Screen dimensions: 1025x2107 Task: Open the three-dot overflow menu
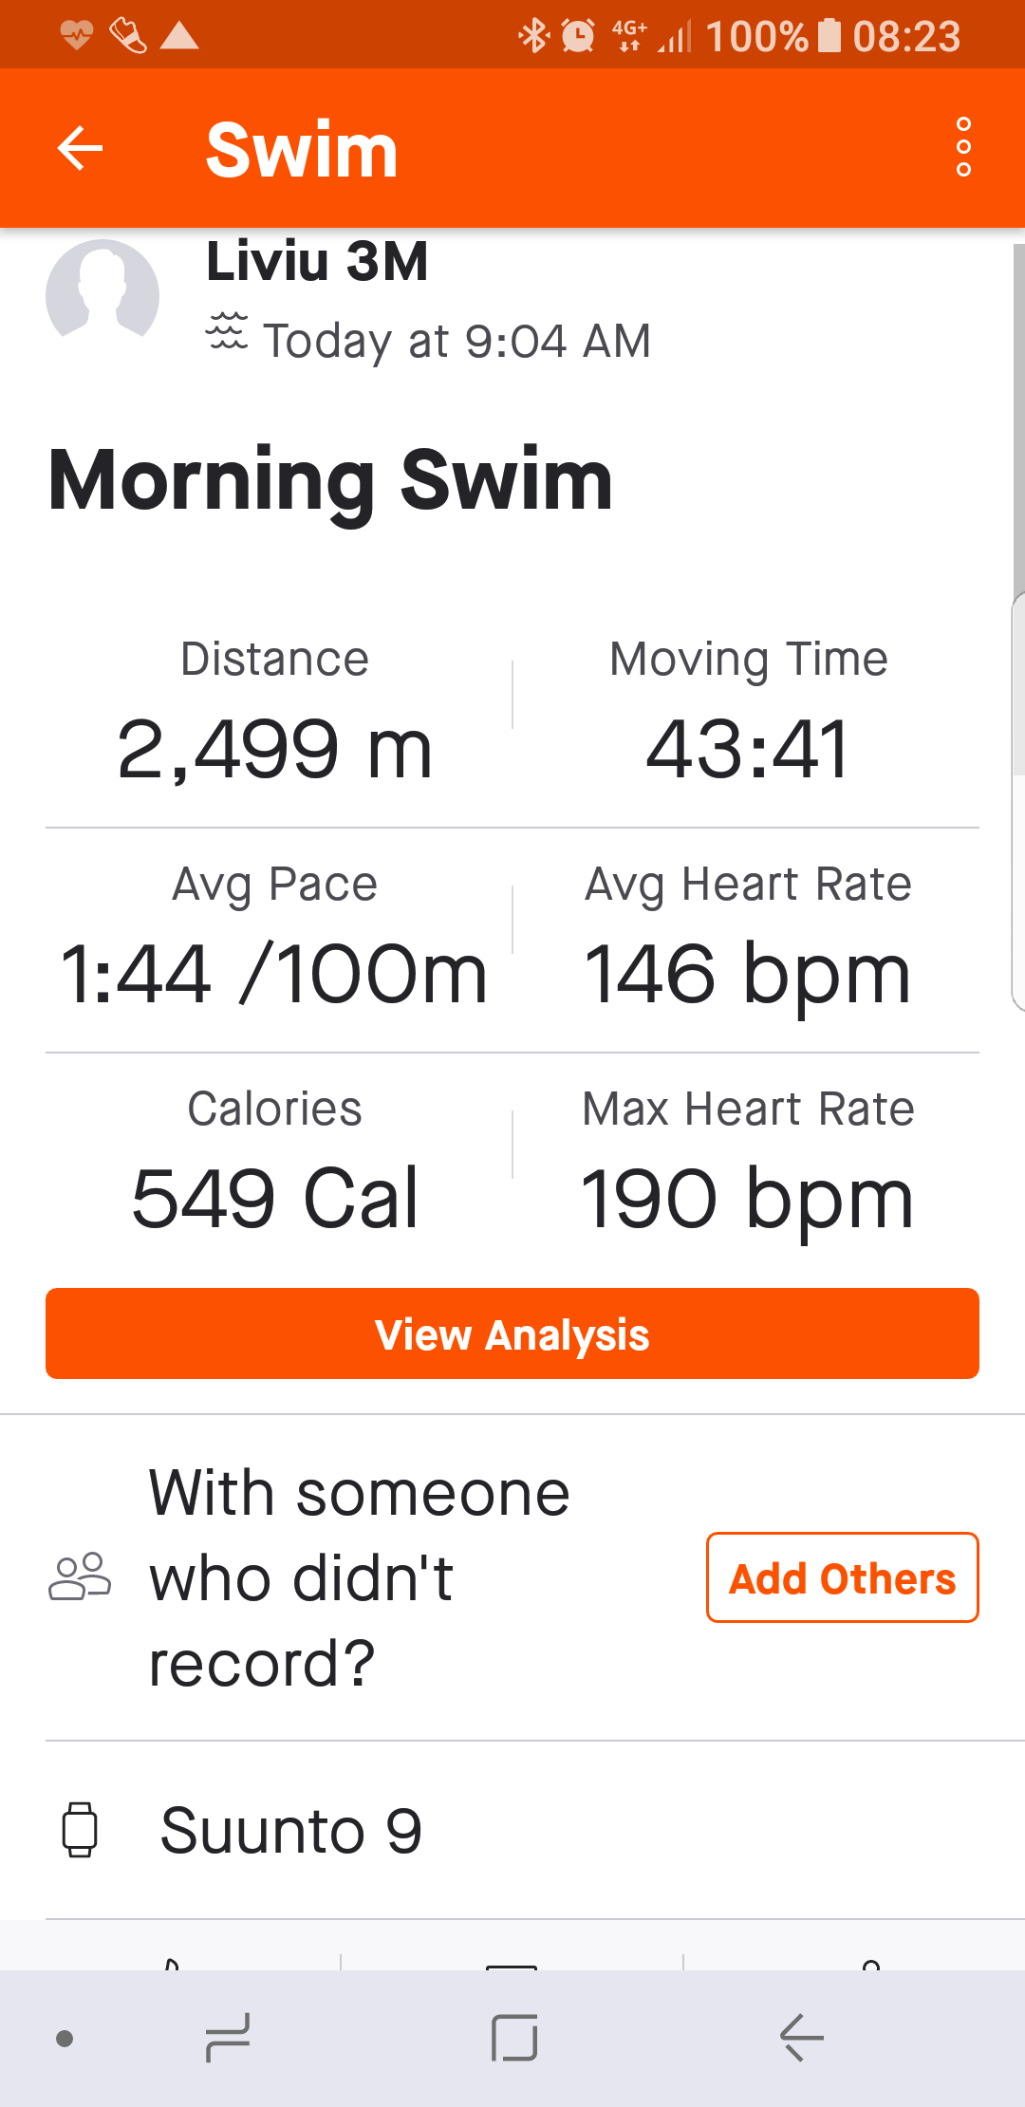[963, 148]
